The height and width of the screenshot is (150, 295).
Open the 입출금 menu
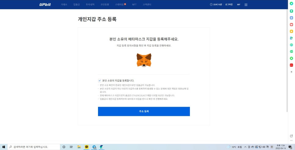[77, 5]
